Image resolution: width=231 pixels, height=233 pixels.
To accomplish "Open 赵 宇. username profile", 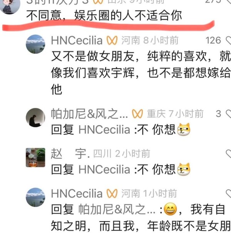I will [x=70, y=154].
